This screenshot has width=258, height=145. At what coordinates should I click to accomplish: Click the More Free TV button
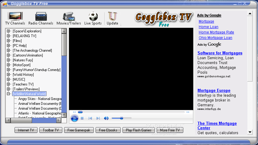point(170,130)
